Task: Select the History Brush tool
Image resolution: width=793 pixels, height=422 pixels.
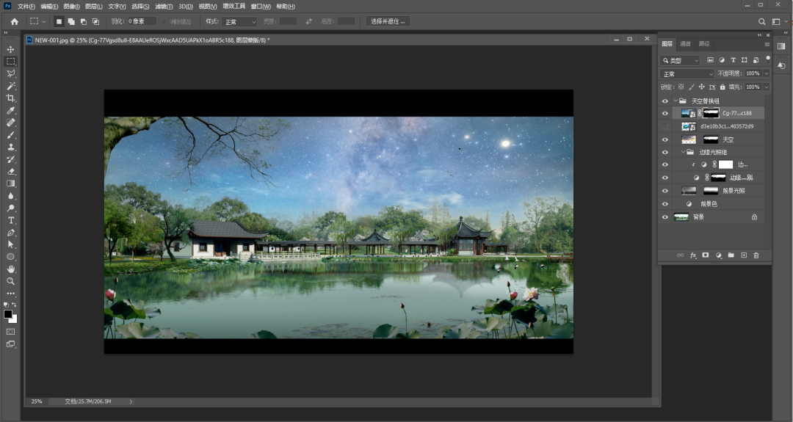Action: click(10, 159)
